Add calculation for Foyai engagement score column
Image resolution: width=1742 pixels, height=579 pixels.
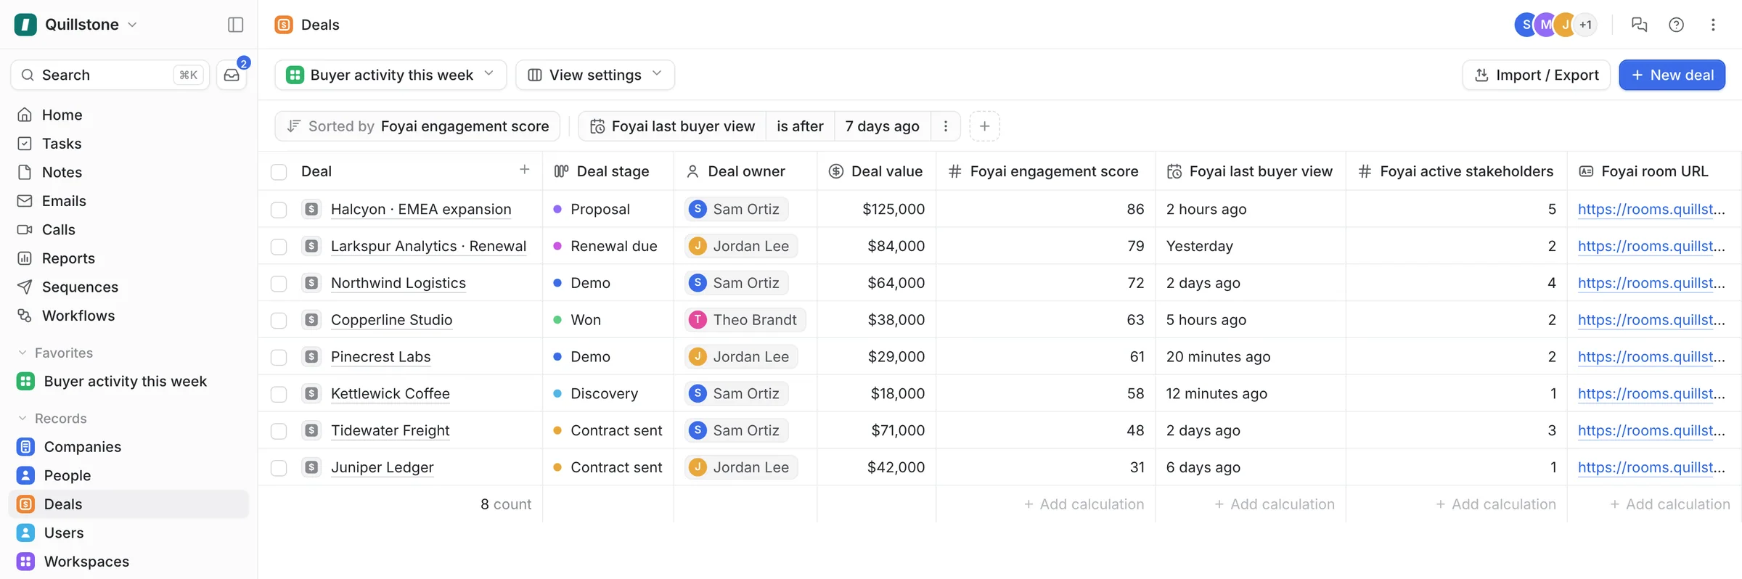[x=1084, y=504]
